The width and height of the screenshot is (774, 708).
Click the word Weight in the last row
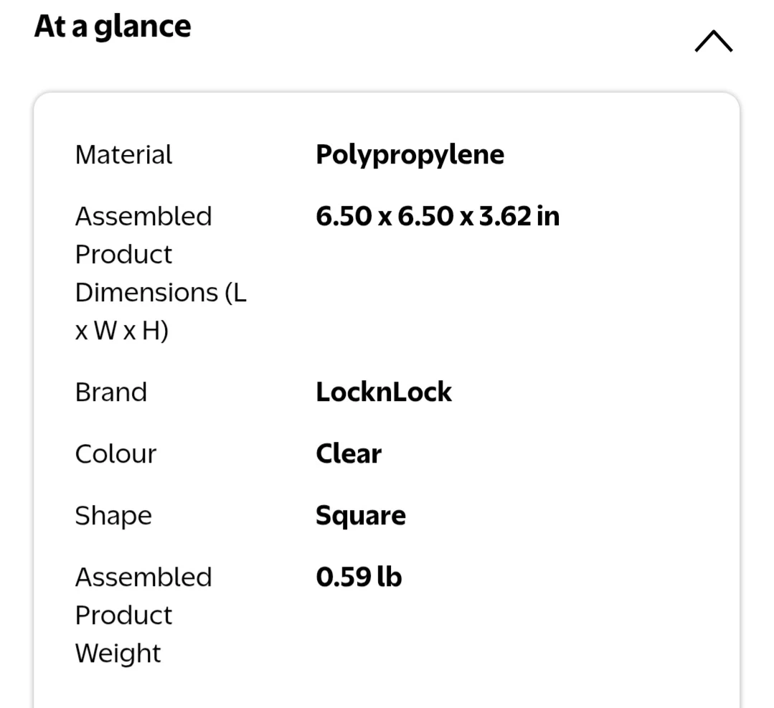click(x=118, y=653)
